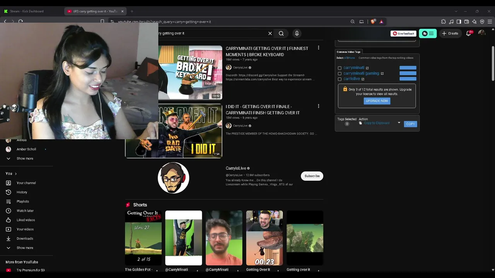Image resolution: width=495 pixels, height=278 pixels.
Task: Open Your videos in sidebar
Action: pos(25,229)
